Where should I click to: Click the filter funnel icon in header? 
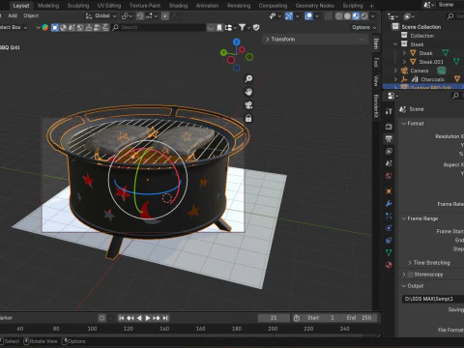point(242,27)
